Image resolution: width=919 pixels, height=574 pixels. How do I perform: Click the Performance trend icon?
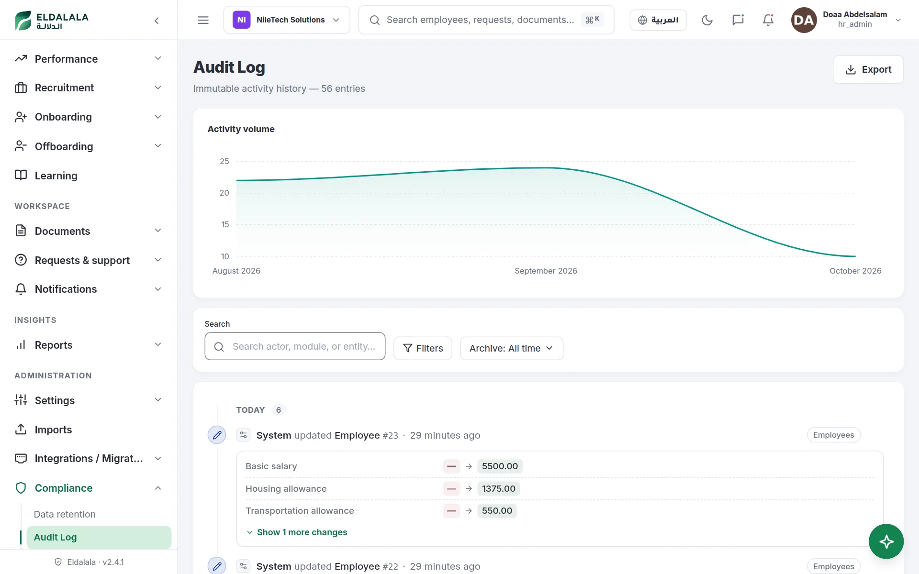coord(21,59)
